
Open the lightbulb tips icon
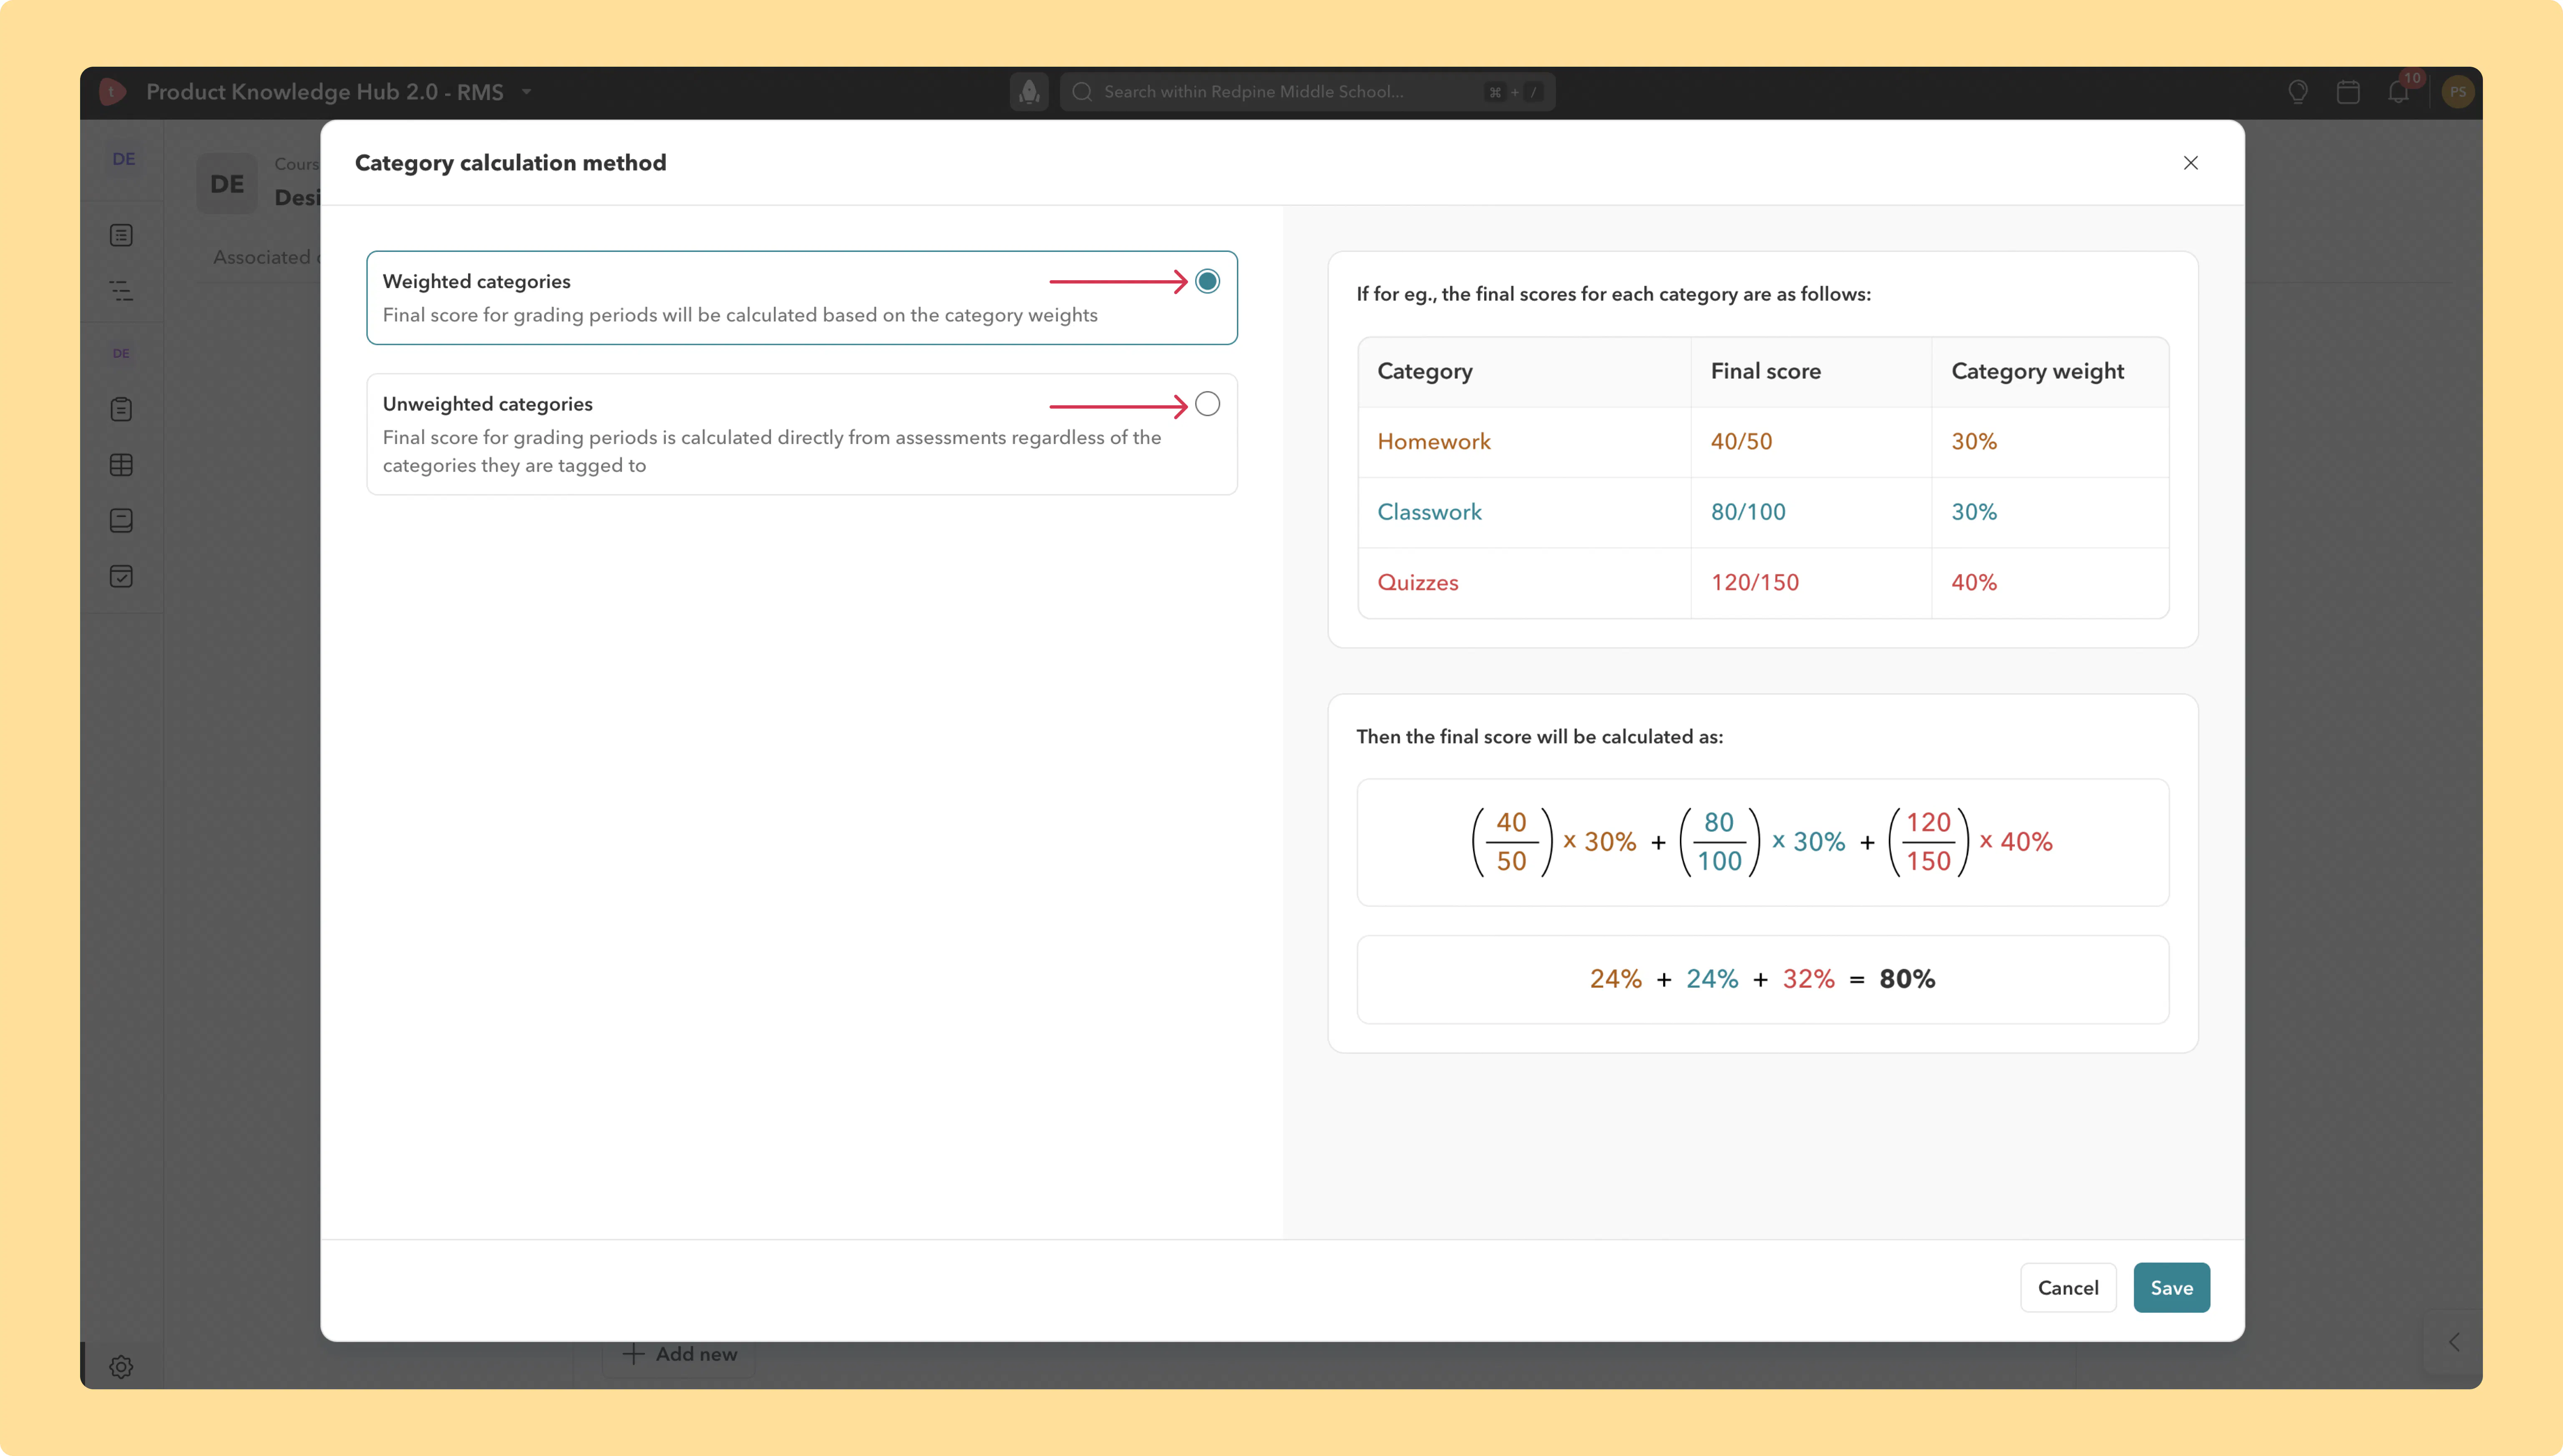[2298, 92]
